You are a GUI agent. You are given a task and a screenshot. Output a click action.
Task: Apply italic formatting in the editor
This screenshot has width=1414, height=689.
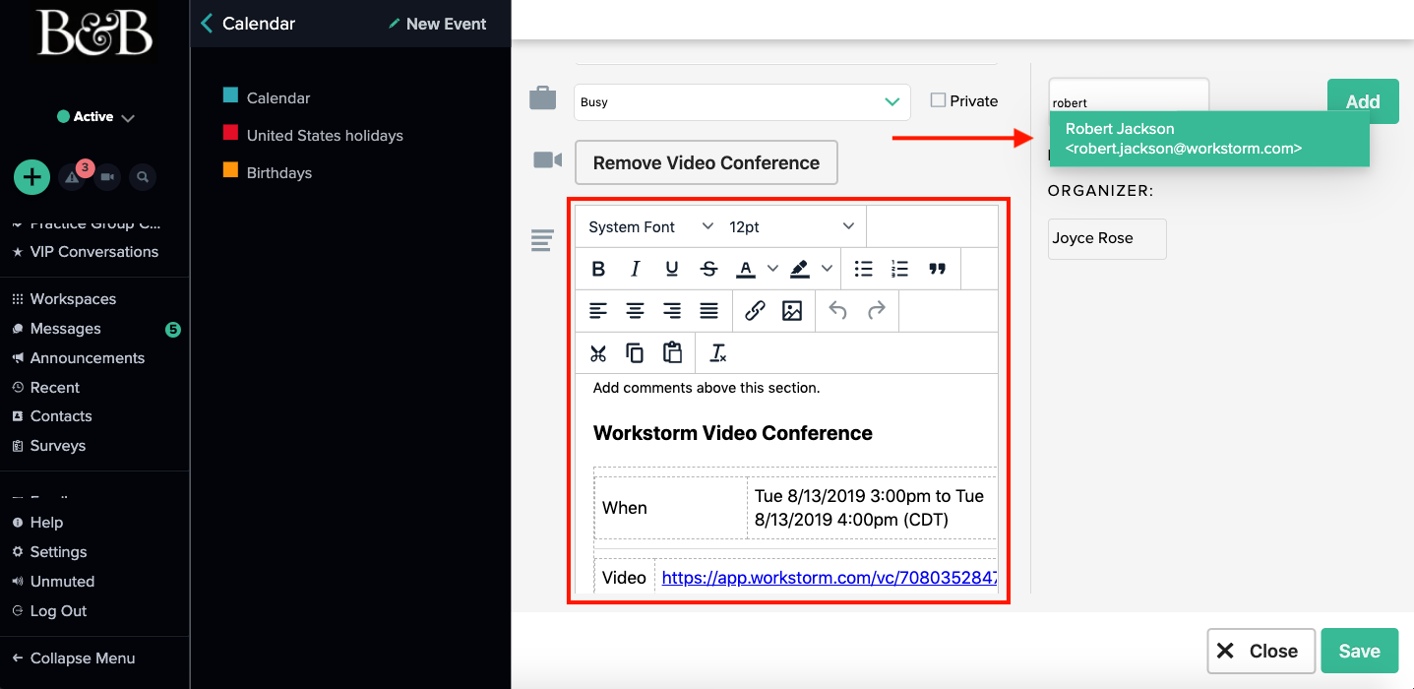635,269
